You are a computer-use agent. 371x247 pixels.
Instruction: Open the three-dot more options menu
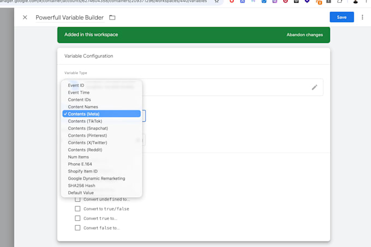coord(362,17)
